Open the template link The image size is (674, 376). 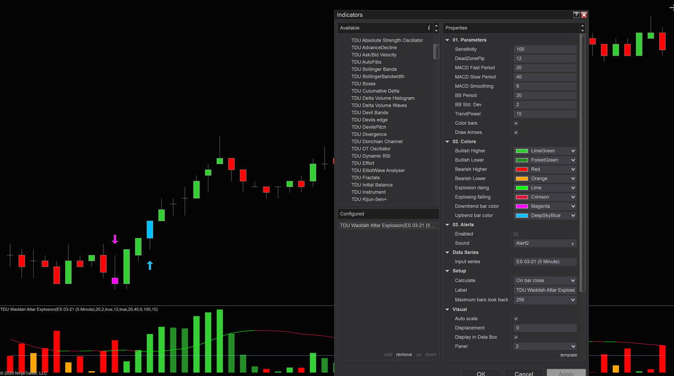[x=568, y=355]
